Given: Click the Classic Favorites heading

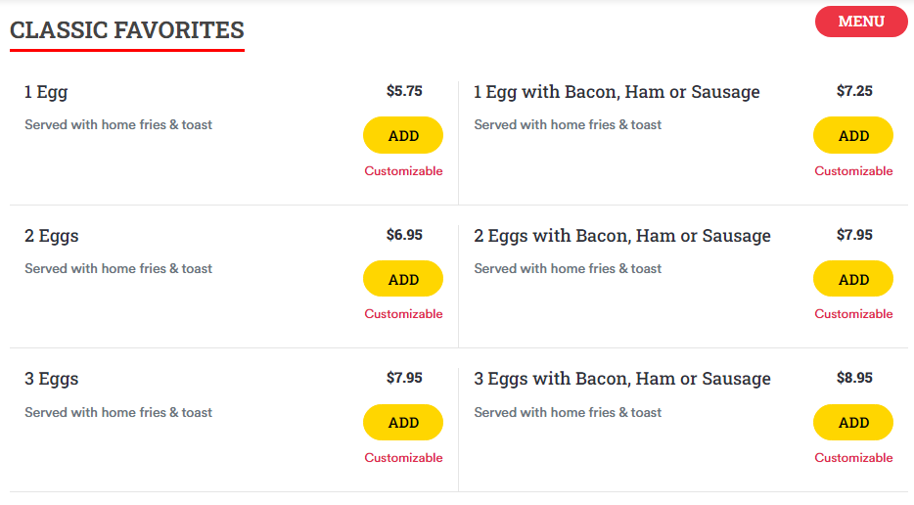Looking at the screenshot, I should click(x=127, y=30).
